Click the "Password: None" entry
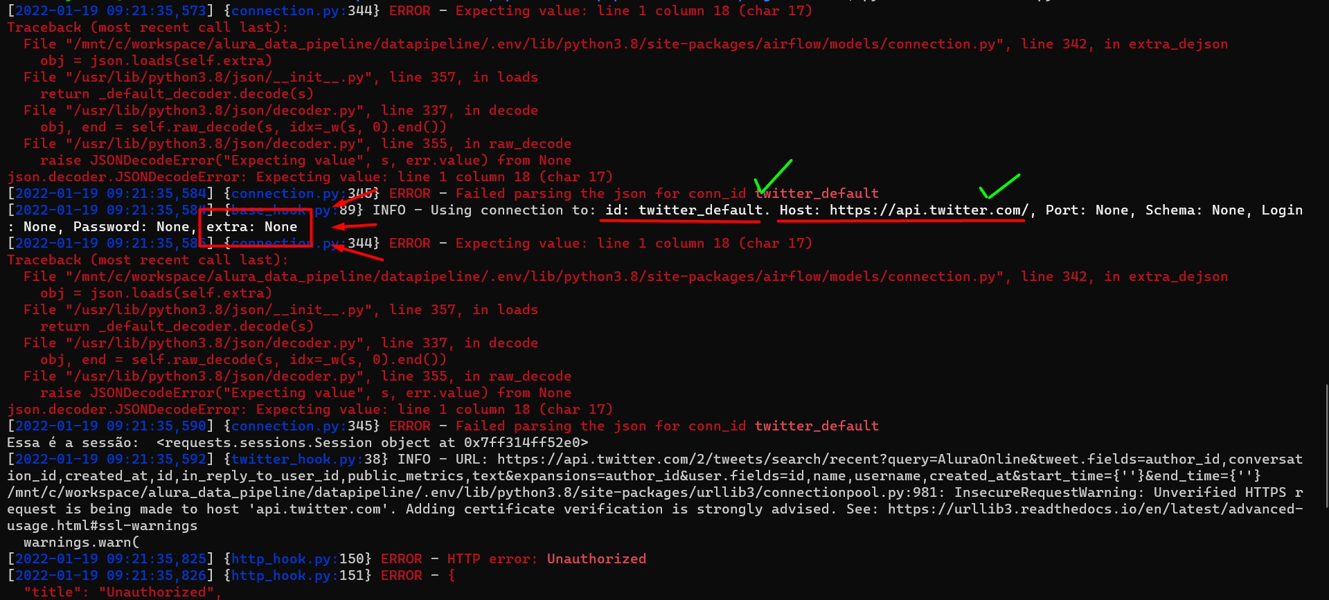The height and width of the screenshot is (600, 1329). [131, 226]
